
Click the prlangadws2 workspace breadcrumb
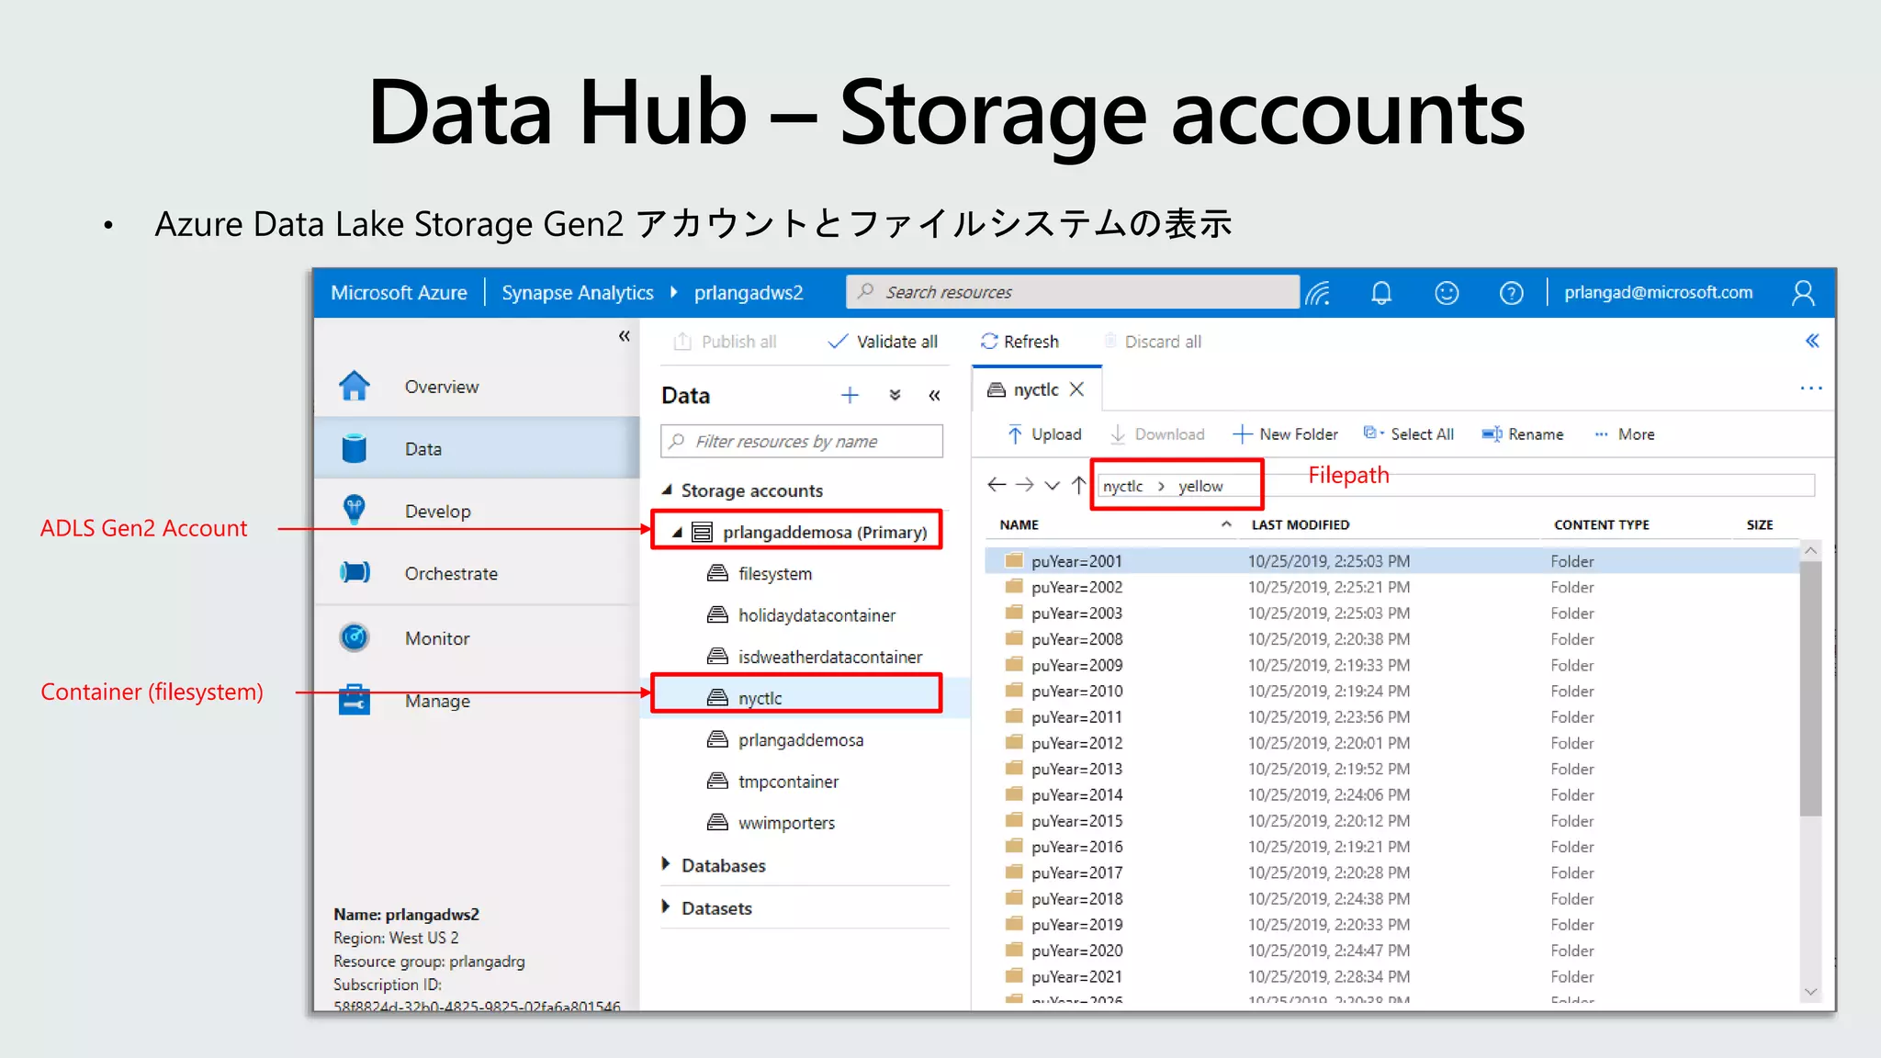pyautogui.click(x=749, y=293)
